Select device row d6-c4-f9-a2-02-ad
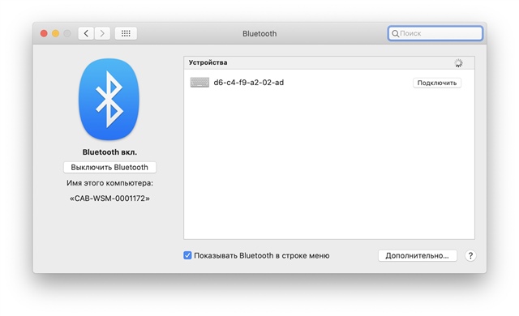This screenshot has height=316, width=519. click(329, 83)
